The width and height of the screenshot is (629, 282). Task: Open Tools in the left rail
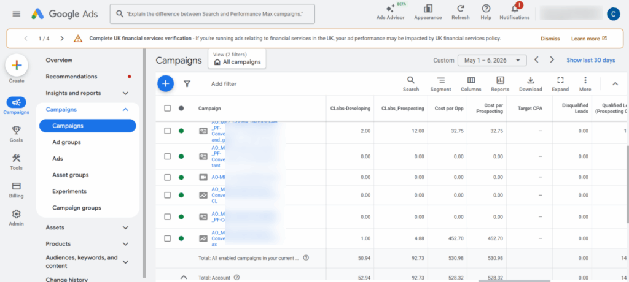16,162
